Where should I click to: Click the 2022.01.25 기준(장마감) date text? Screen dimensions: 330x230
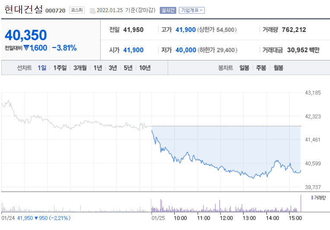click(126, 10)
